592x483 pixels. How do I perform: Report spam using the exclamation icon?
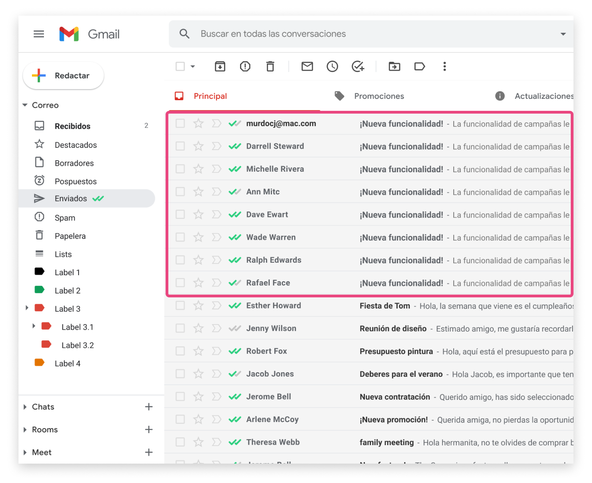pos(245,66)
